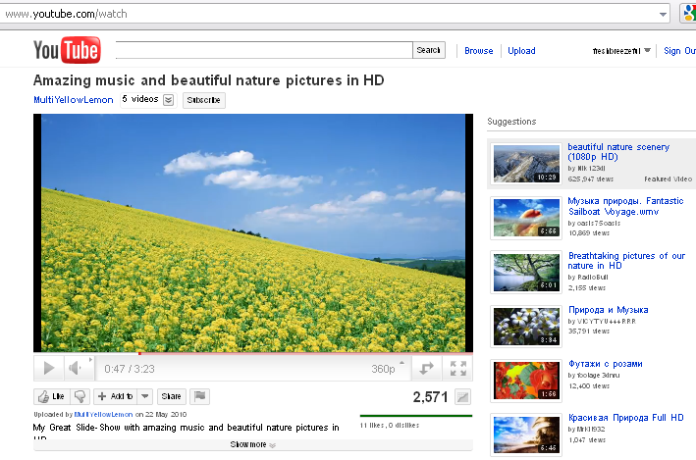The image size is (696, 460).
Task: Click the browser address bar
Action: pyautogui.click(x=329, y=14)
